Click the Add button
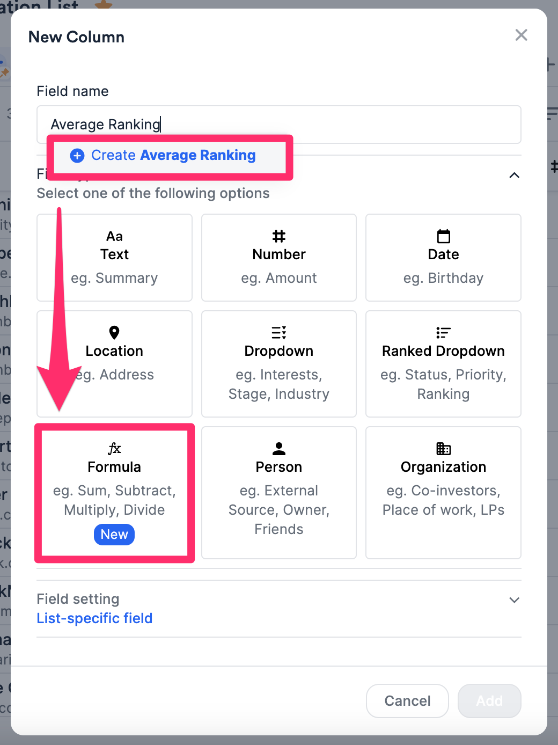This screenshot has height=745, width=558. (489, 700)
